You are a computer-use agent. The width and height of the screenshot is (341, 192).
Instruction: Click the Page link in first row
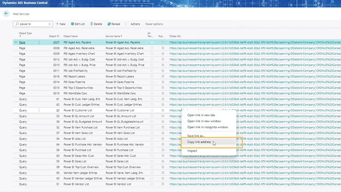click(x=22, y=42)
